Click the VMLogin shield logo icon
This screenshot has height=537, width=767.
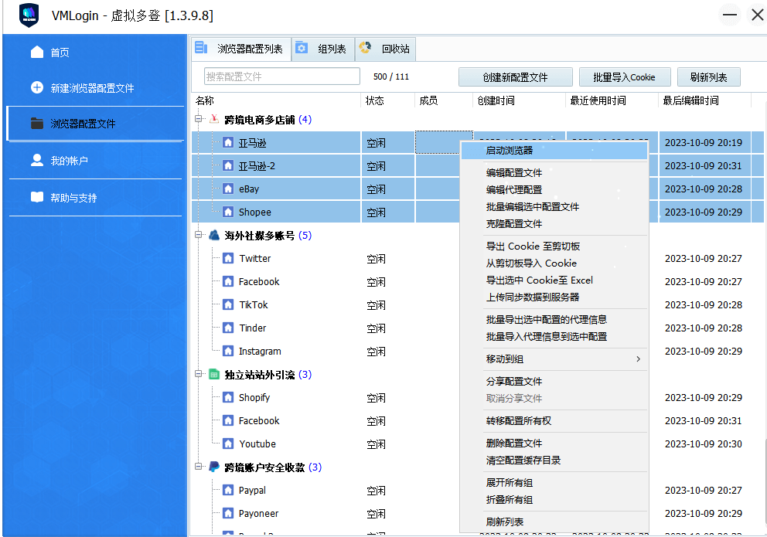(29, 15)
